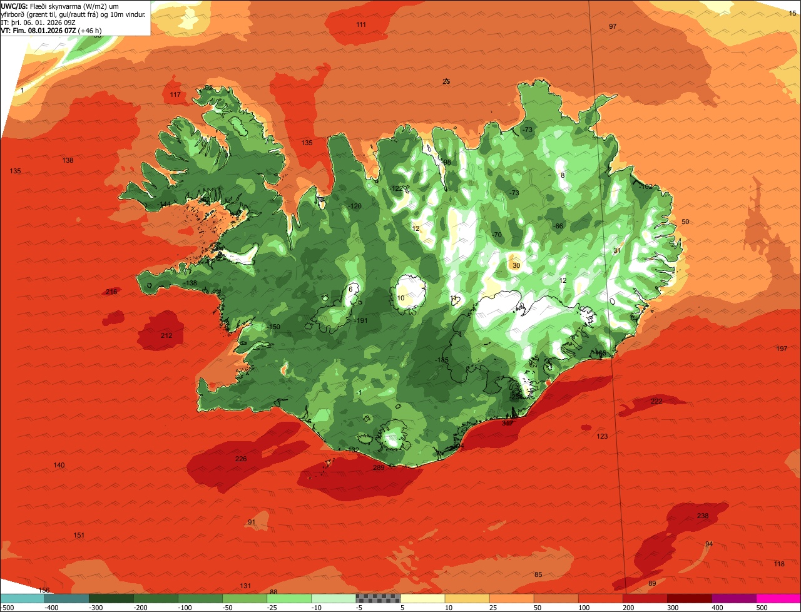The image size is (801, 612).
Task: Click the 50 value off the east coast
Action: 685,222
